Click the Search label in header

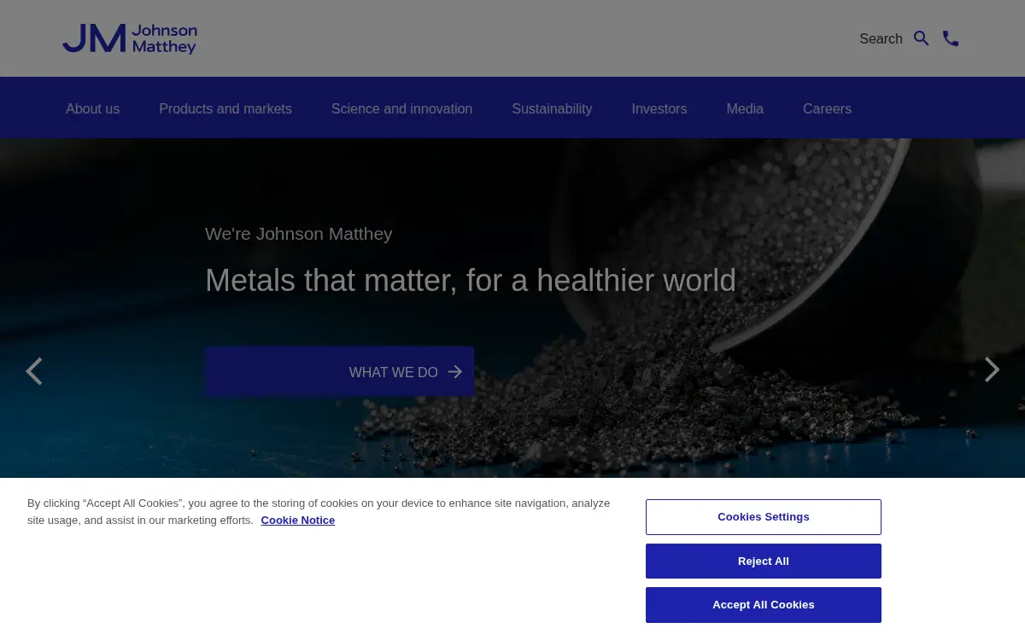point(881,38)
